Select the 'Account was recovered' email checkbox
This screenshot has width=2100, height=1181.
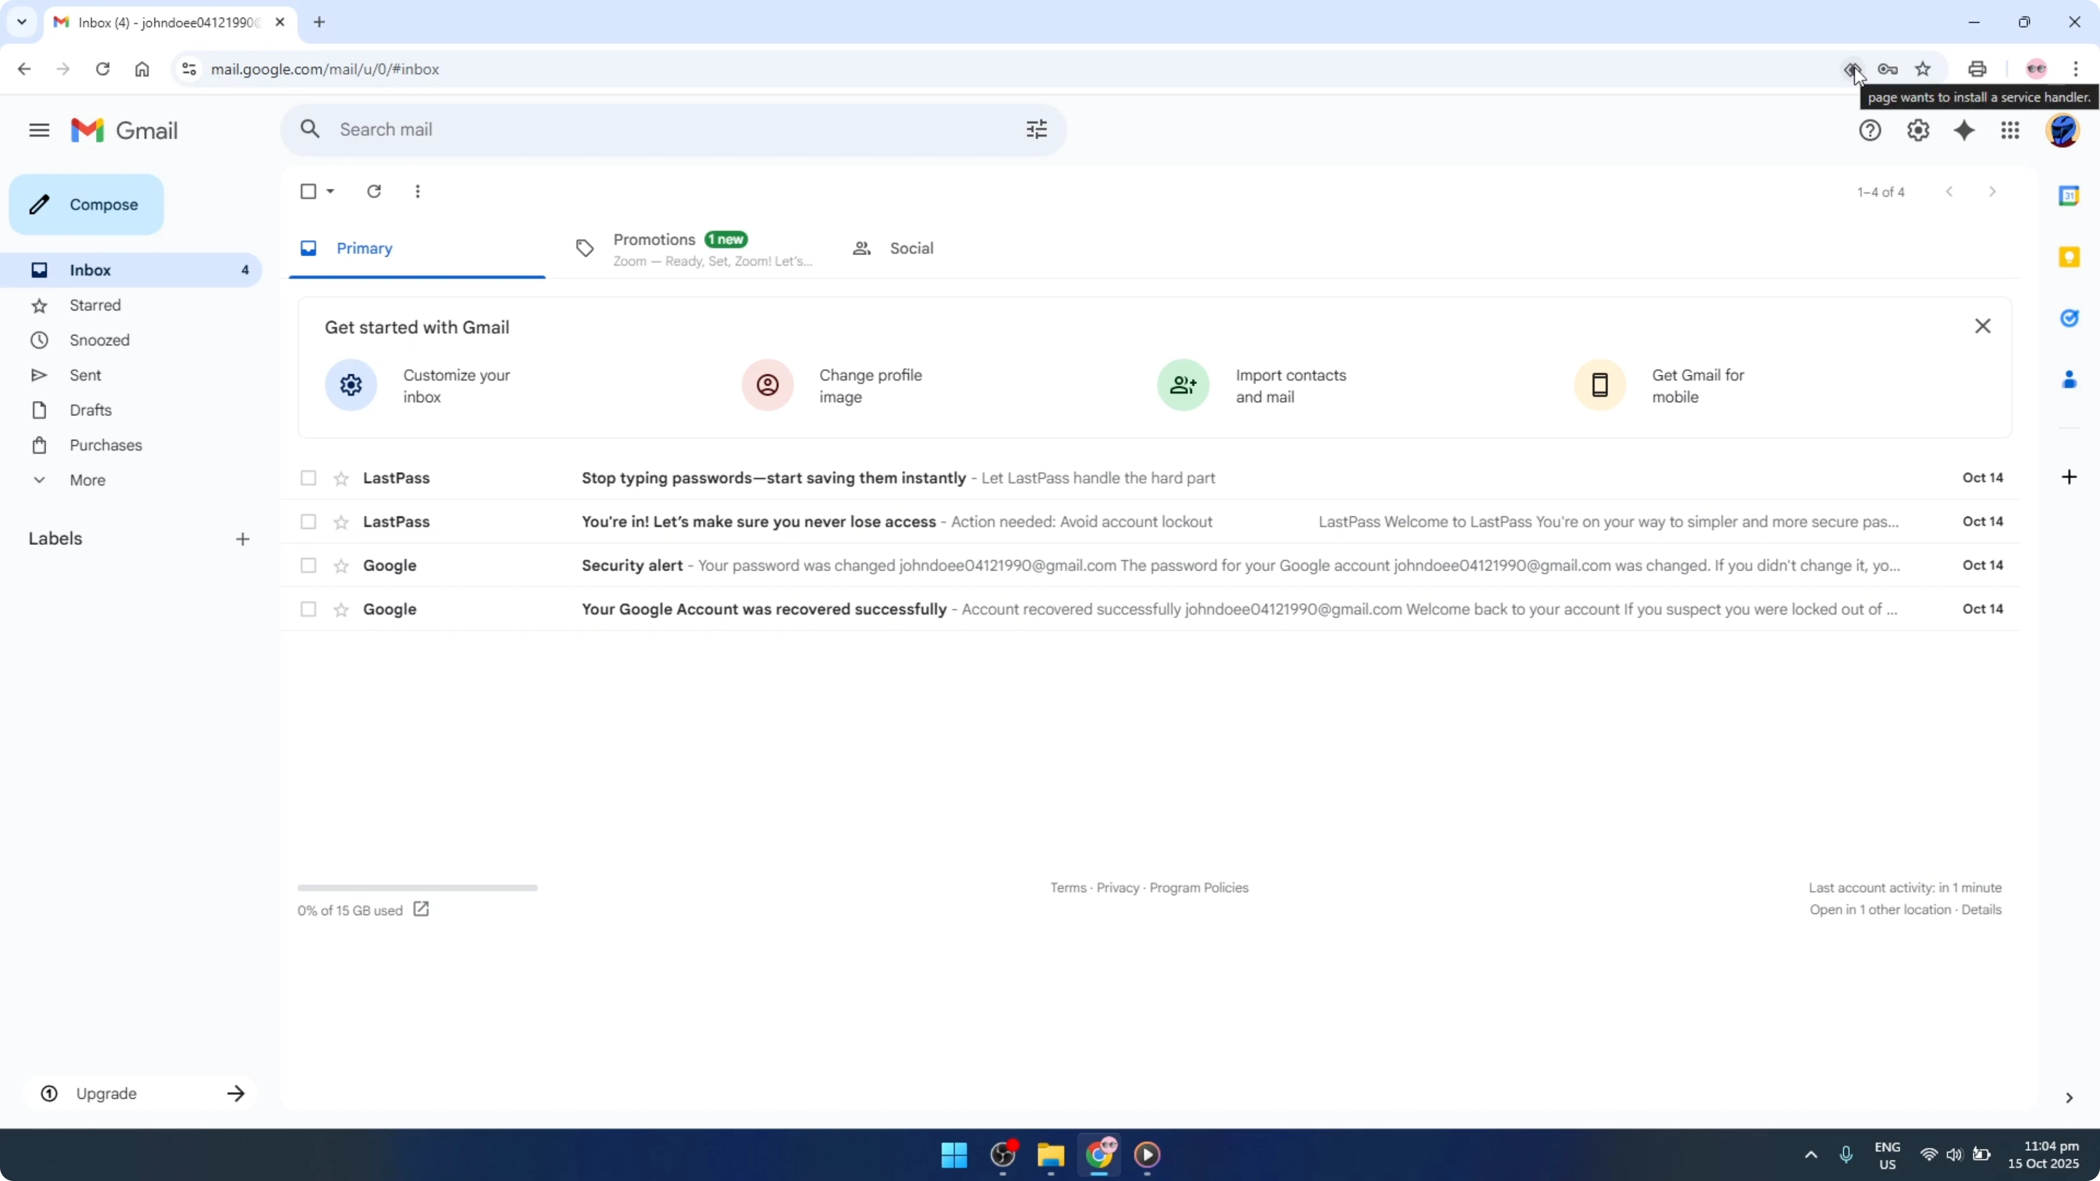(308, 610)
